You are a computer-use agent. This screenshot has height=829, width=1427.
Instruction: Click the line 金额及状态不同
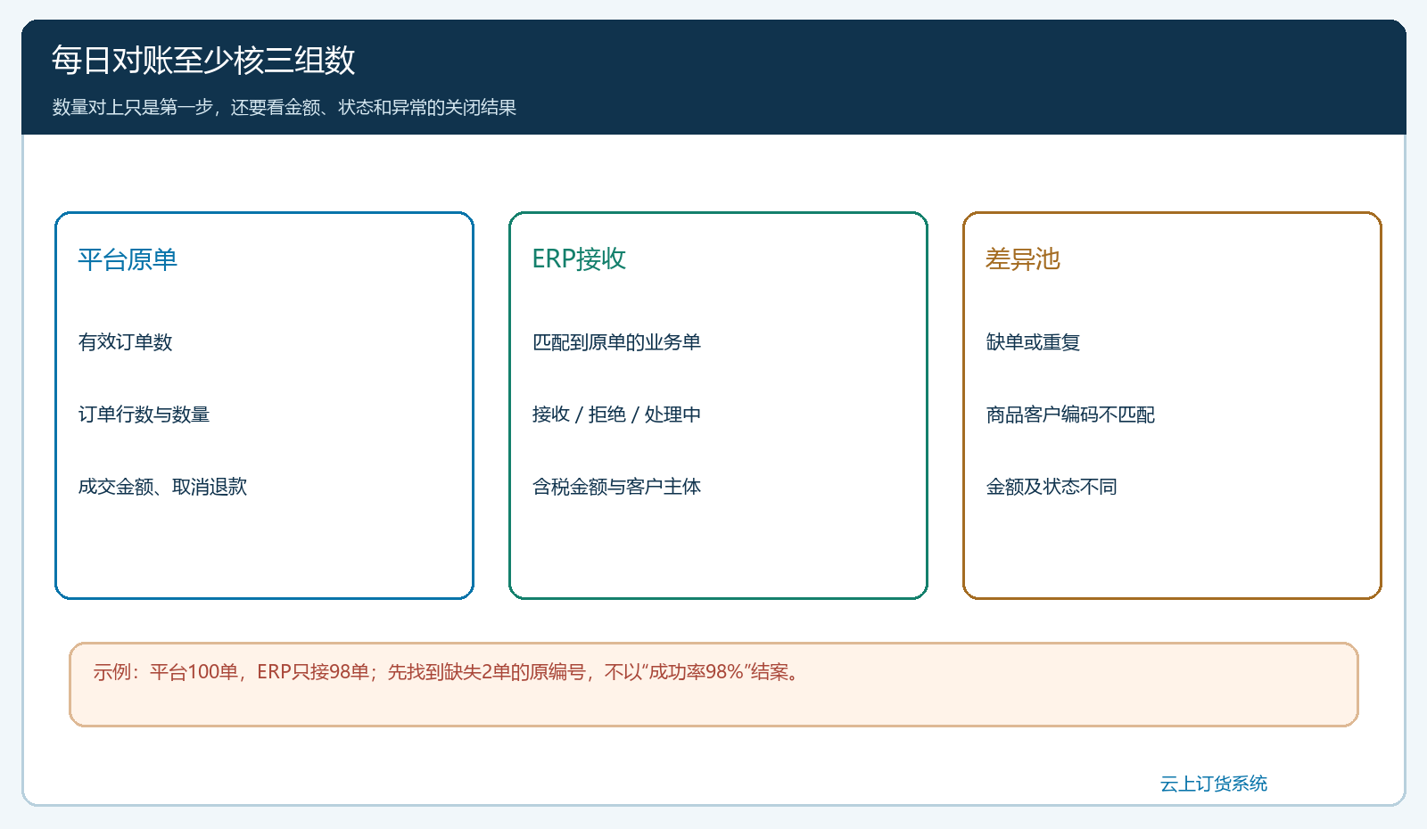coord(1052,487)
